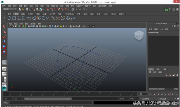Click the MEL command input field

(x=51, y=103)
